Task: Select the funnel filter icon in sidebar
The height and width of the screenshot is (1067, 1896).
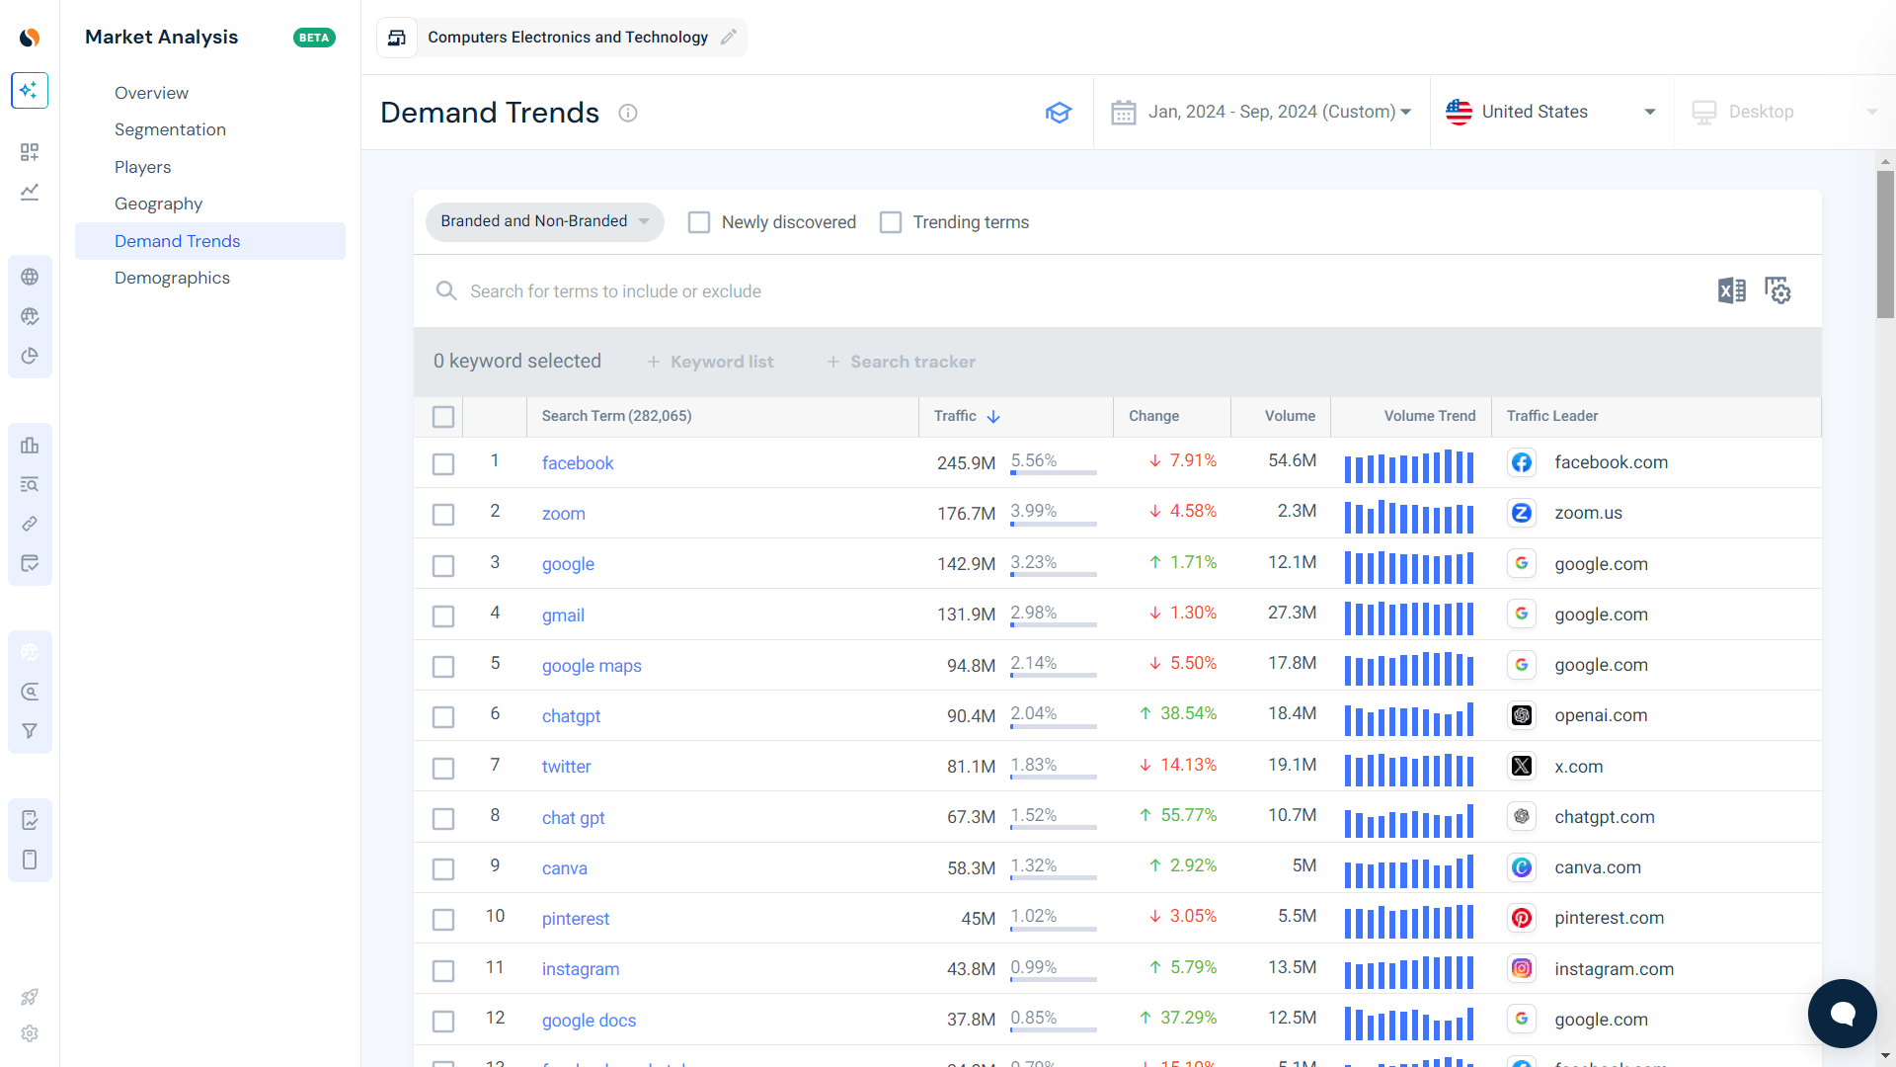Action: click(30, 730)
